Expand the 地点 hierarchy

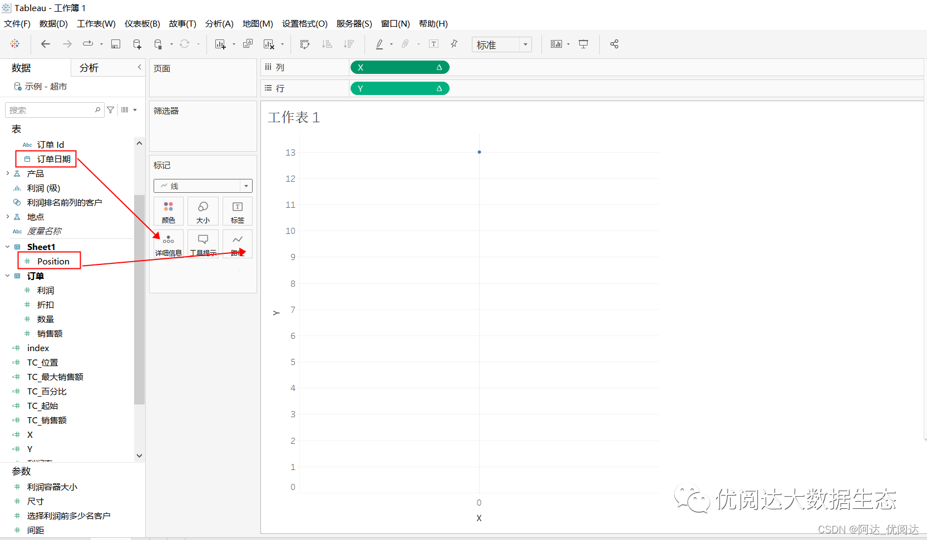pyautogui.click(x=7, y=217)
